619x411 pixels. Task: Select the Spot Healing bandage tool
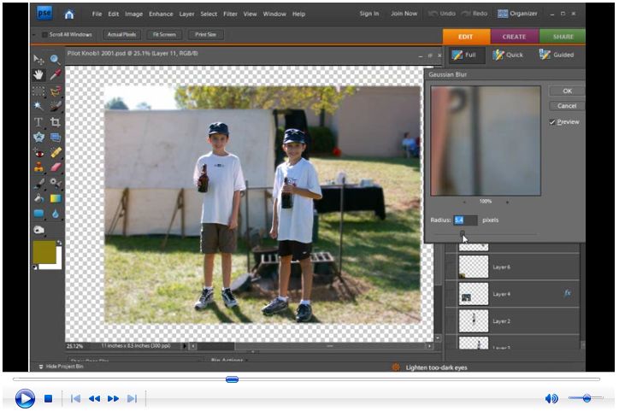pos(56,152)
